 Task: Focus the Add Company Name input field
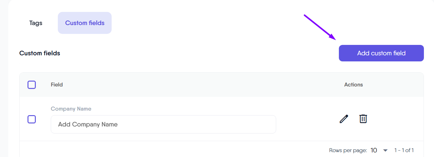click(x=163, y=124)
